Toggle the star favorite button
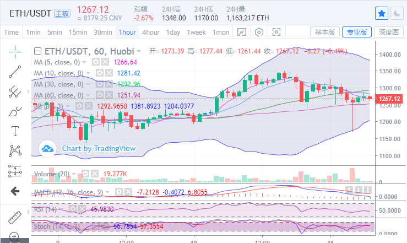The height and width of the screenshot is (243, 407). [381, 12]
